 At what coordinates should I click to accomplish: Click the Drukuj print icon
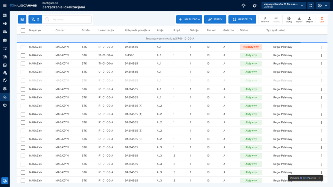point(288,19)
